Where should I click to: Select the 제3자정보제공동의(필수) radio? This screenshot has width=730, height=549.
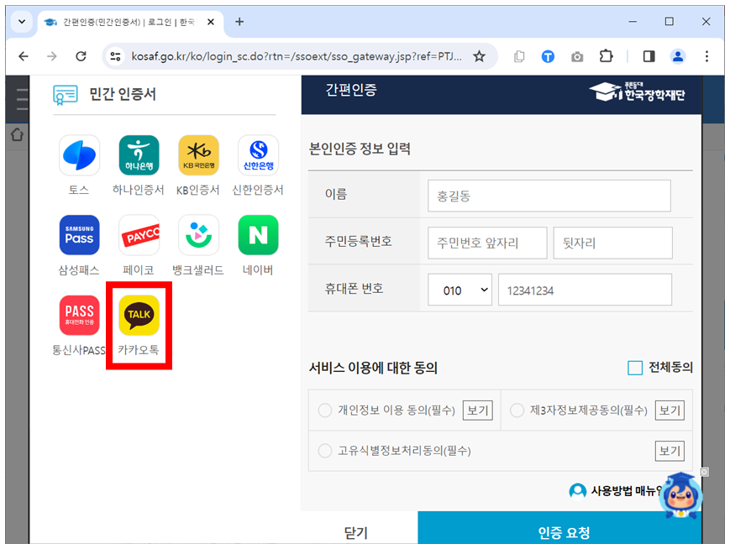click(x=517, y=410)
